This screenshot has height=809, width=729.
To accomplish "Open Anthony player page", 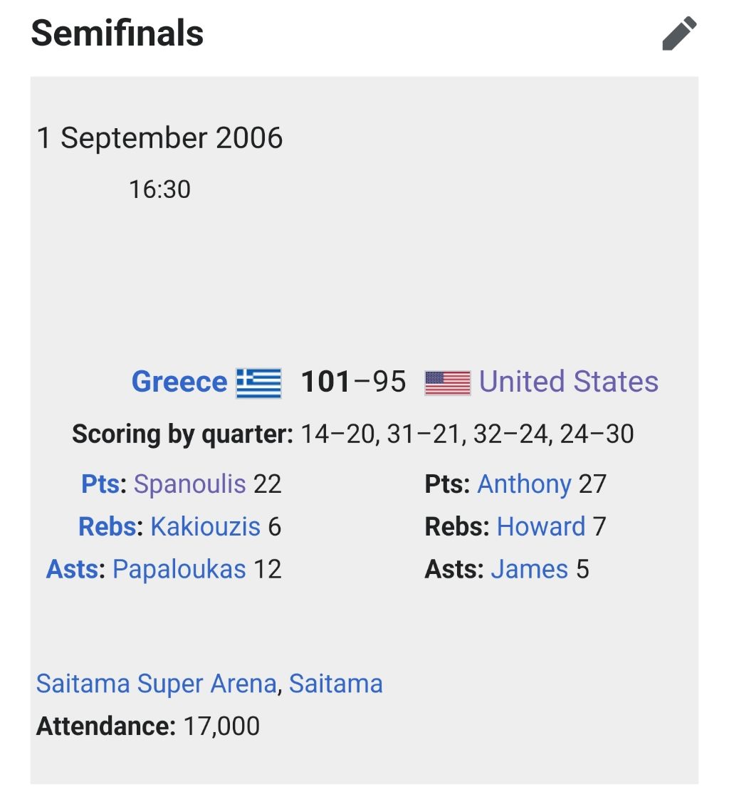I will coord(524,484).
